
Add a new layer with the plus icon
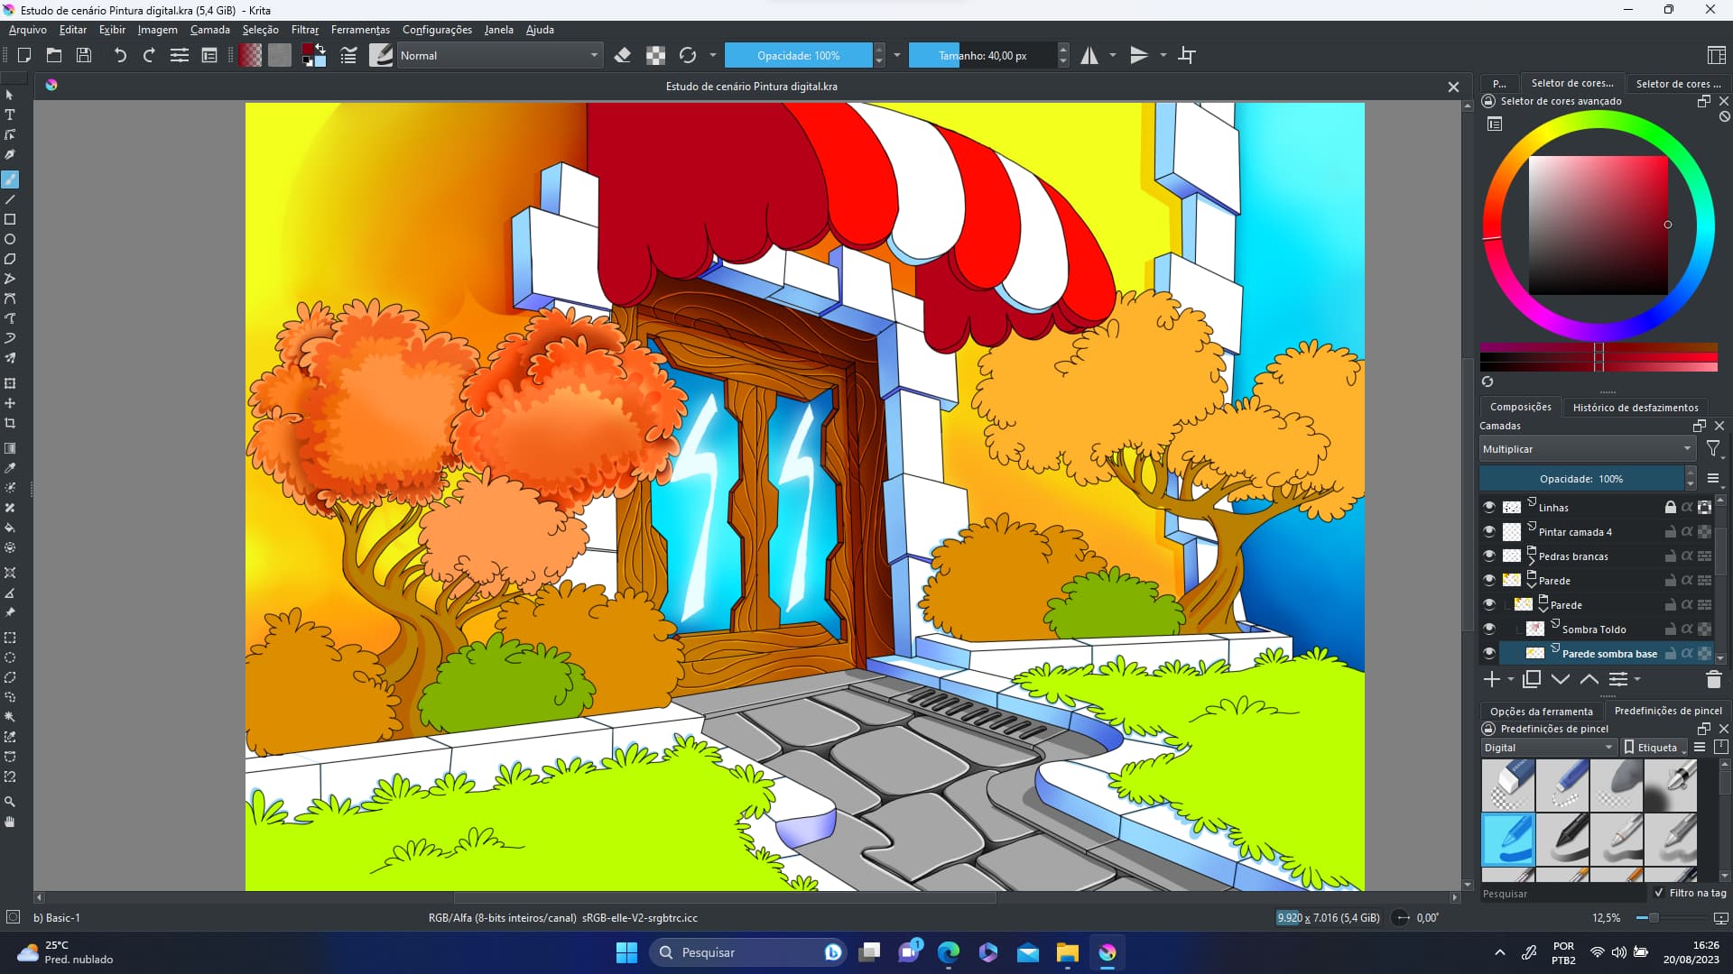(x=1491, y=679)
